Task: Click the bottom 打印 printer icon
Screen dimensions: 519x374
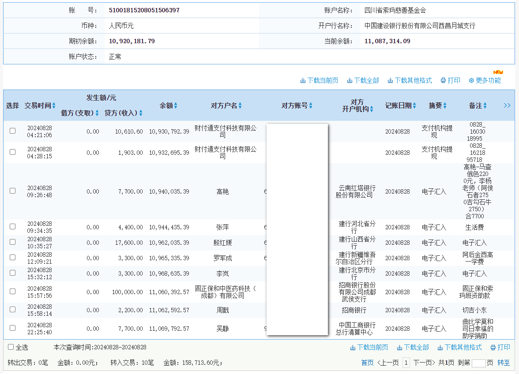Action: pos(493,348)
